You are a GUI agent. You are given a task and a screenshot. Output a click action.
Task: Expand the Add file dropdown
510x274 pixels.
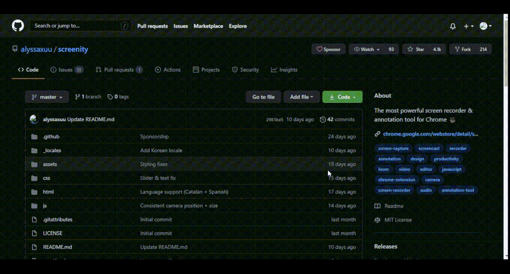(x=302, y=97)
